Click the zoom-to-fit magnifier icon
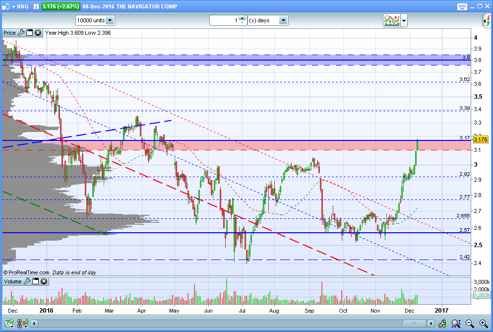 pyautogui.click(x=456, y=323)
